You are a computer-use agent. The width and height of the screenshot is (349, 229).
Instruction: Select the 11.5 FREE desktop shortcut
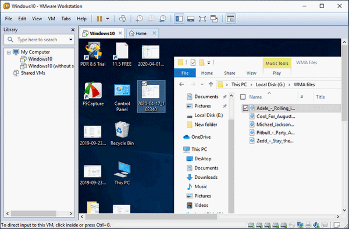122,54
